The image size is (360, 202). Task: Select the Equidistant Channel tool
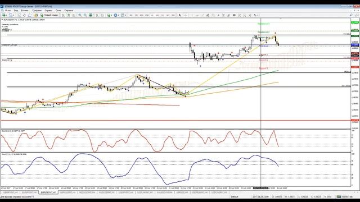pos(208,15)
